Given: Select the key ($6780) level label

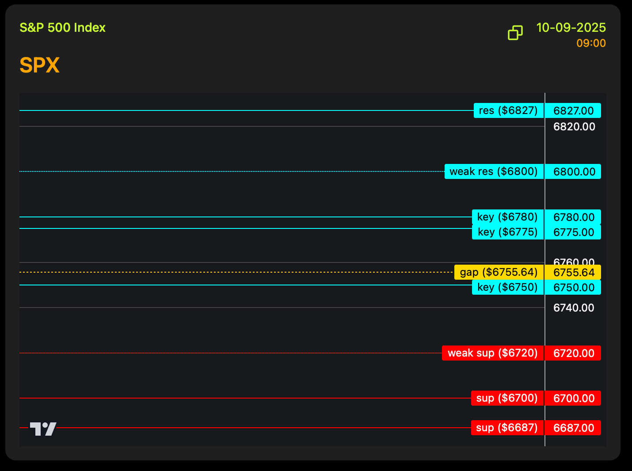Looking at the screenshot, I should pos(507,217).
